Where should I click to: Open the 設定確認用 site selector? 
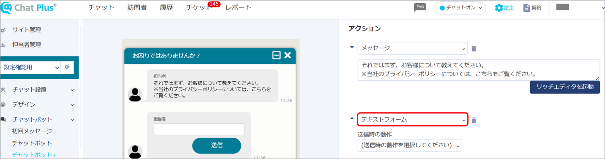(31, 67)
